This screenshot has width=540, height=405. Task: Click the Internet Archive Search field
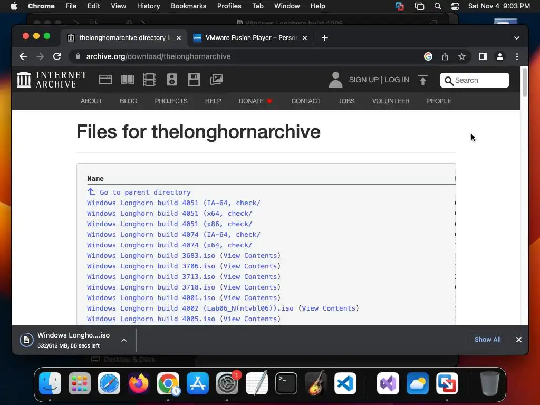tap(474, 80)
